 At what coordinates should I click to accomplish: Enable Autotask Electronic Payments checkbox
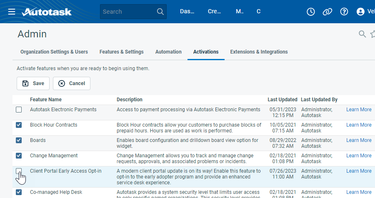click(19, 110)
